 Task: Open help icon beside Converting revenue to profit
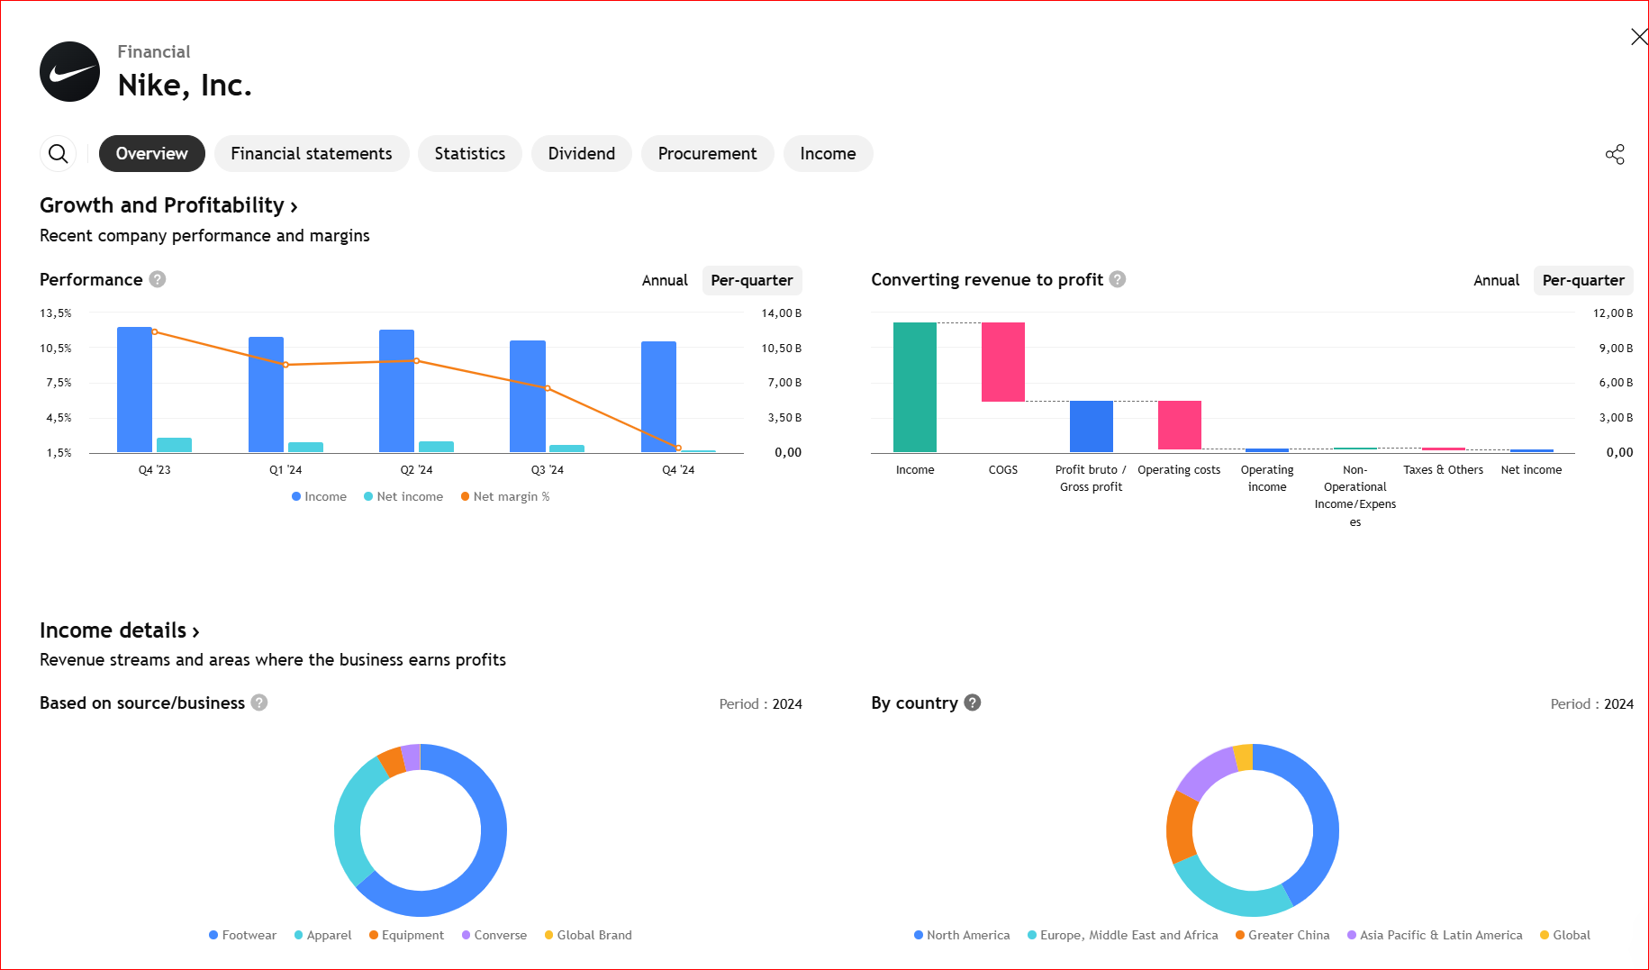pyautogui.click(x=1118, y=279)
